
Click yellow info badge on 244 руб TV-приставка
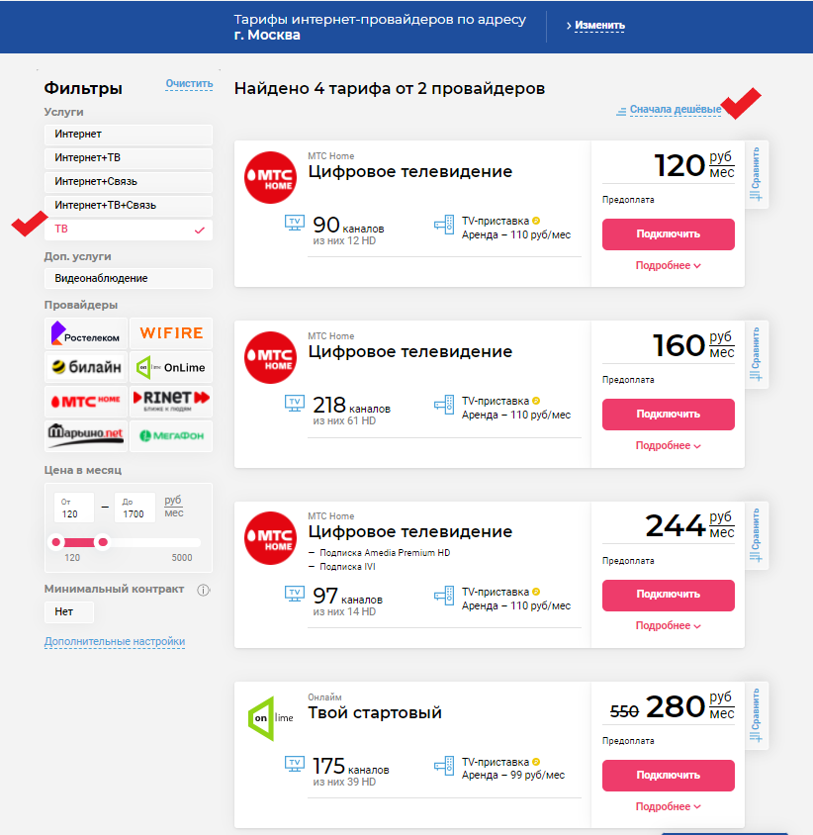[536, 592]
